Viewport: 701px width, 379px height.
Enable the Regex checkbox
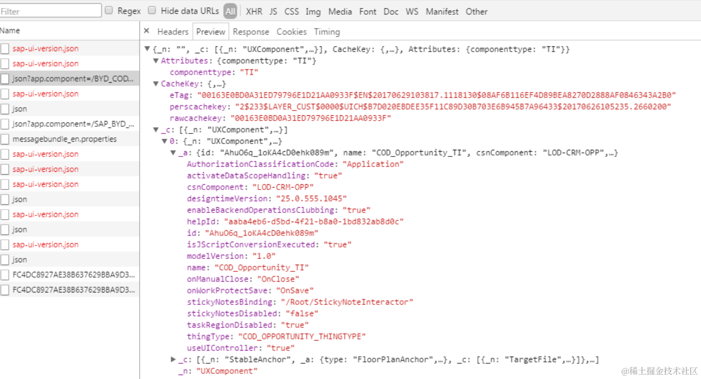tap(109, 10)
